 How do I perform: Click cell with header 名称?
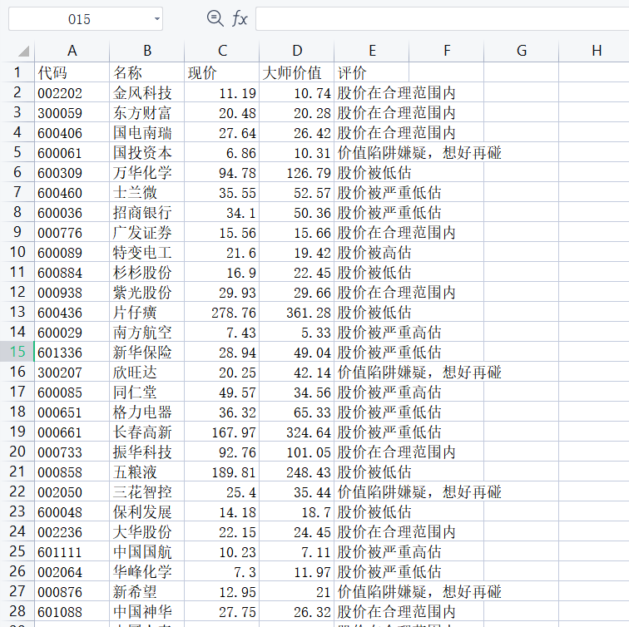pos(146,72)
